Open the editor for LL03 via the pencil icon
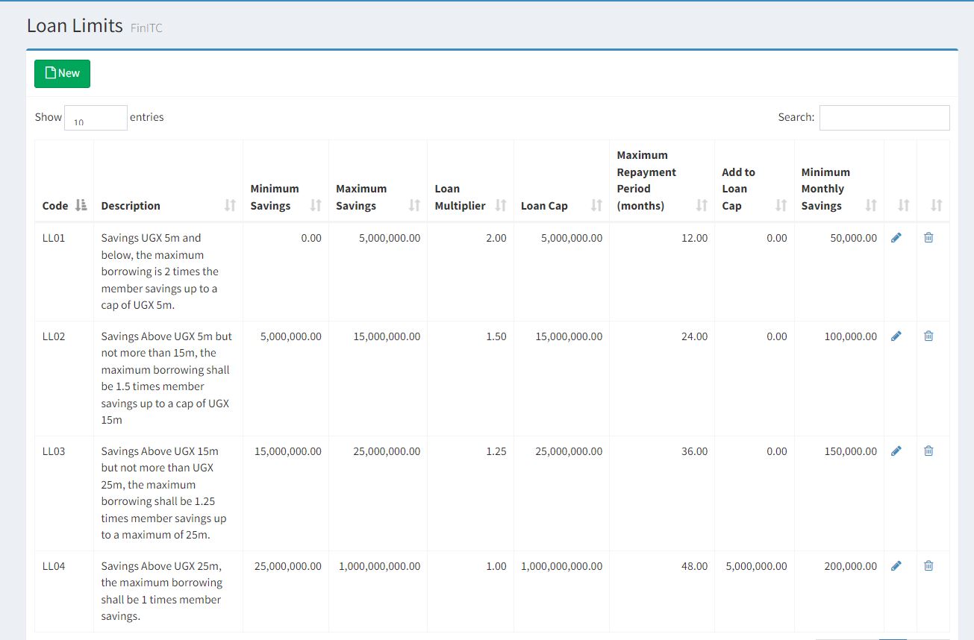Image resolution: width=974 pixels, height=640 pixels. (896, 451)
